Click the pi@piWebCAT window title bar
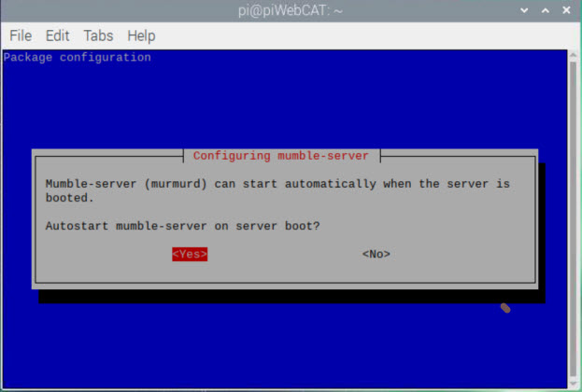The image size is (582, 392). (291, 10)
